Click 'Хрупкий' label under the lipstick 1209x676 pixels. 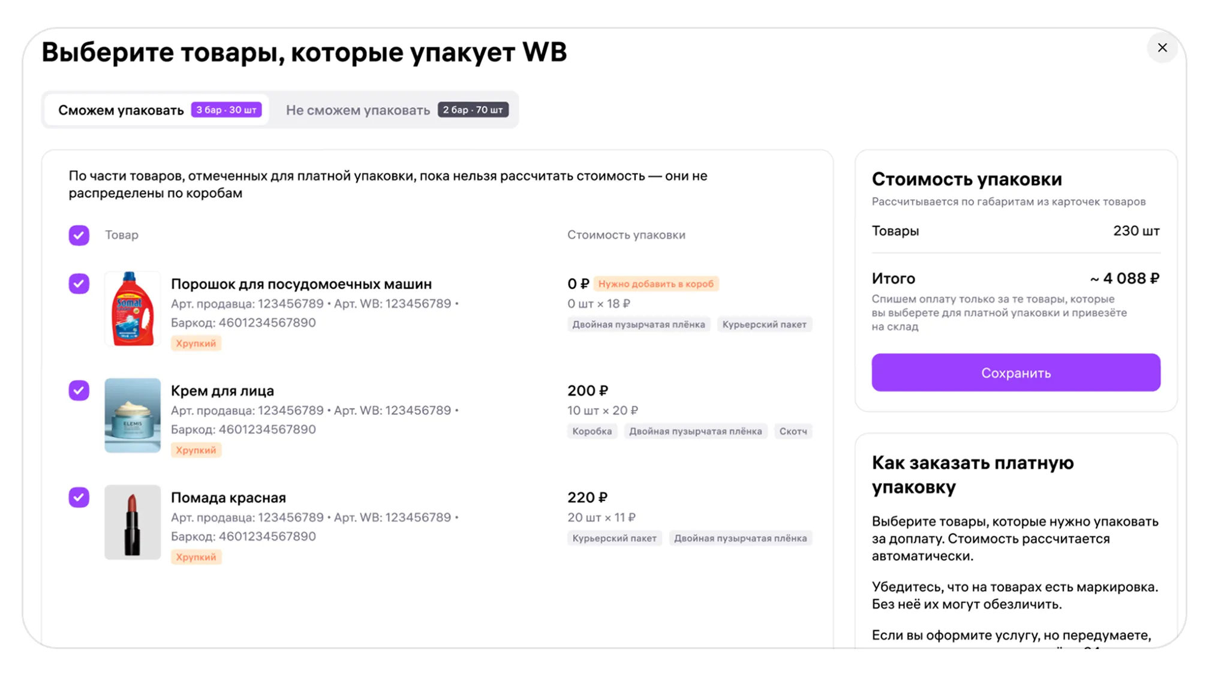pyautogui.click(x=196, y=557)
